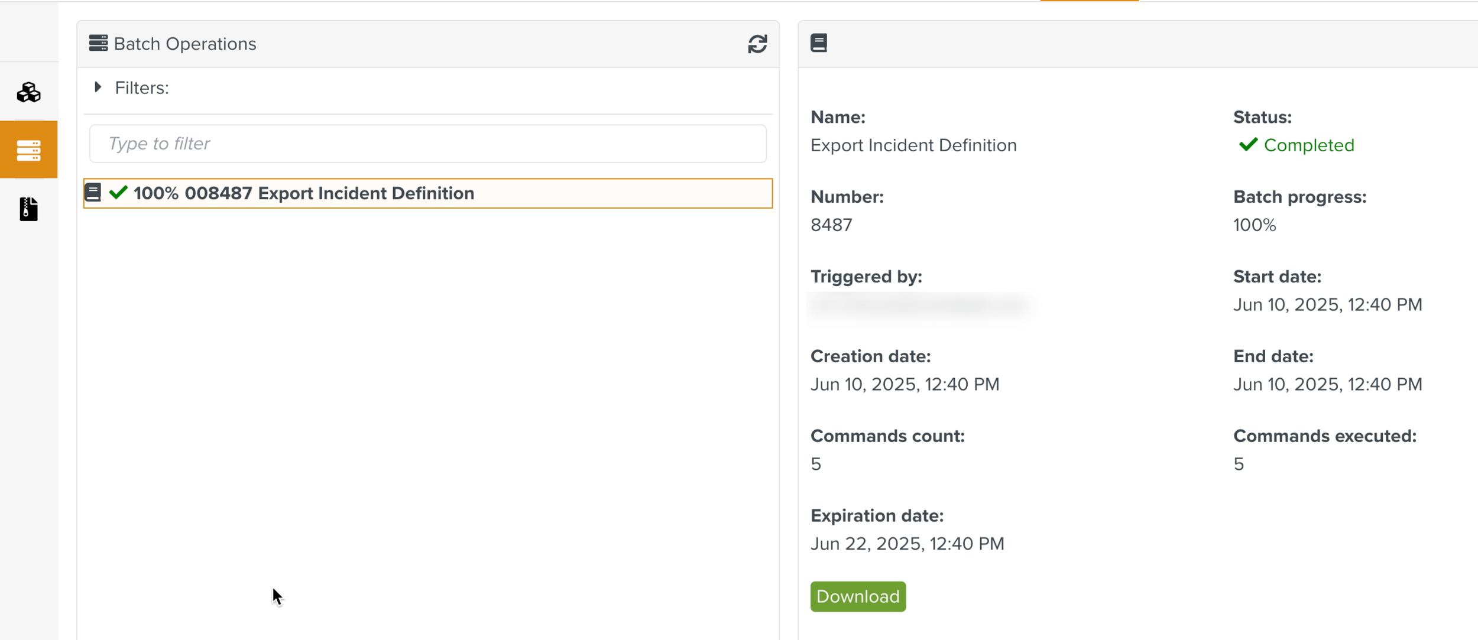Viewport: 1478px width, 640px height.
Task: Click the detail panel header document icon
Action: (818, 43)
